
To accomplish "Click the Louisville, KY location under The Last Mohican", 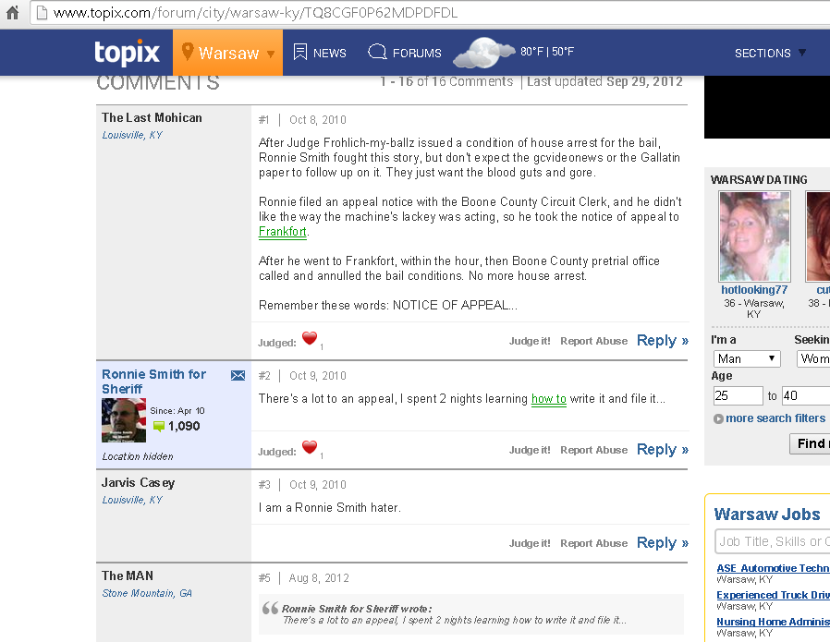I will click(132, 135).
